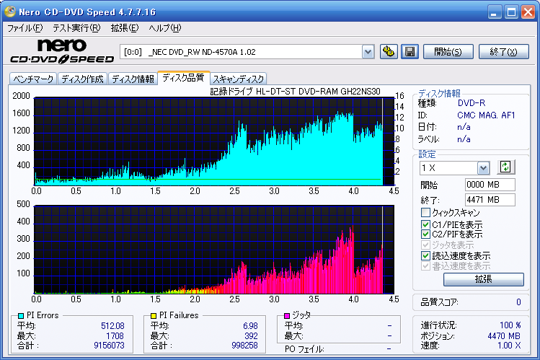The width and height of the screenshot is (540, 360).
Task: Click the 速度 1.00 X value
Action: tap(509, 346)
